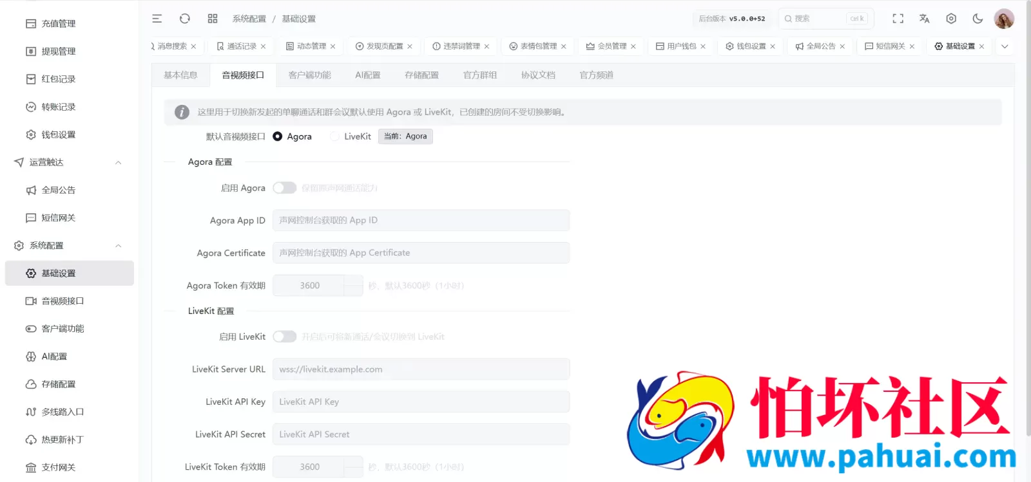Image resolution: width=1031 pixels, height=482 pixels.
Task: Click the info icon in the notice banner
Action: click(x=182, y=112)
